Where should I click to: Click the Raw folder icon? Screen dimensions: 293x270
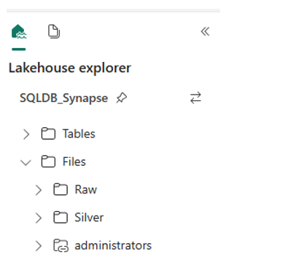(60, 189)
